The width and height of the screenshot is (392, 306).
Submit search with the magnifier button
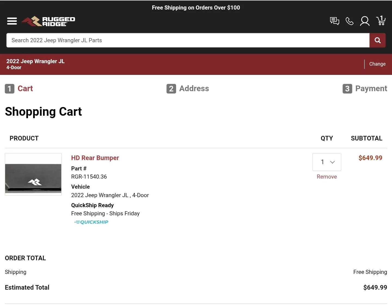pos(378,40)
